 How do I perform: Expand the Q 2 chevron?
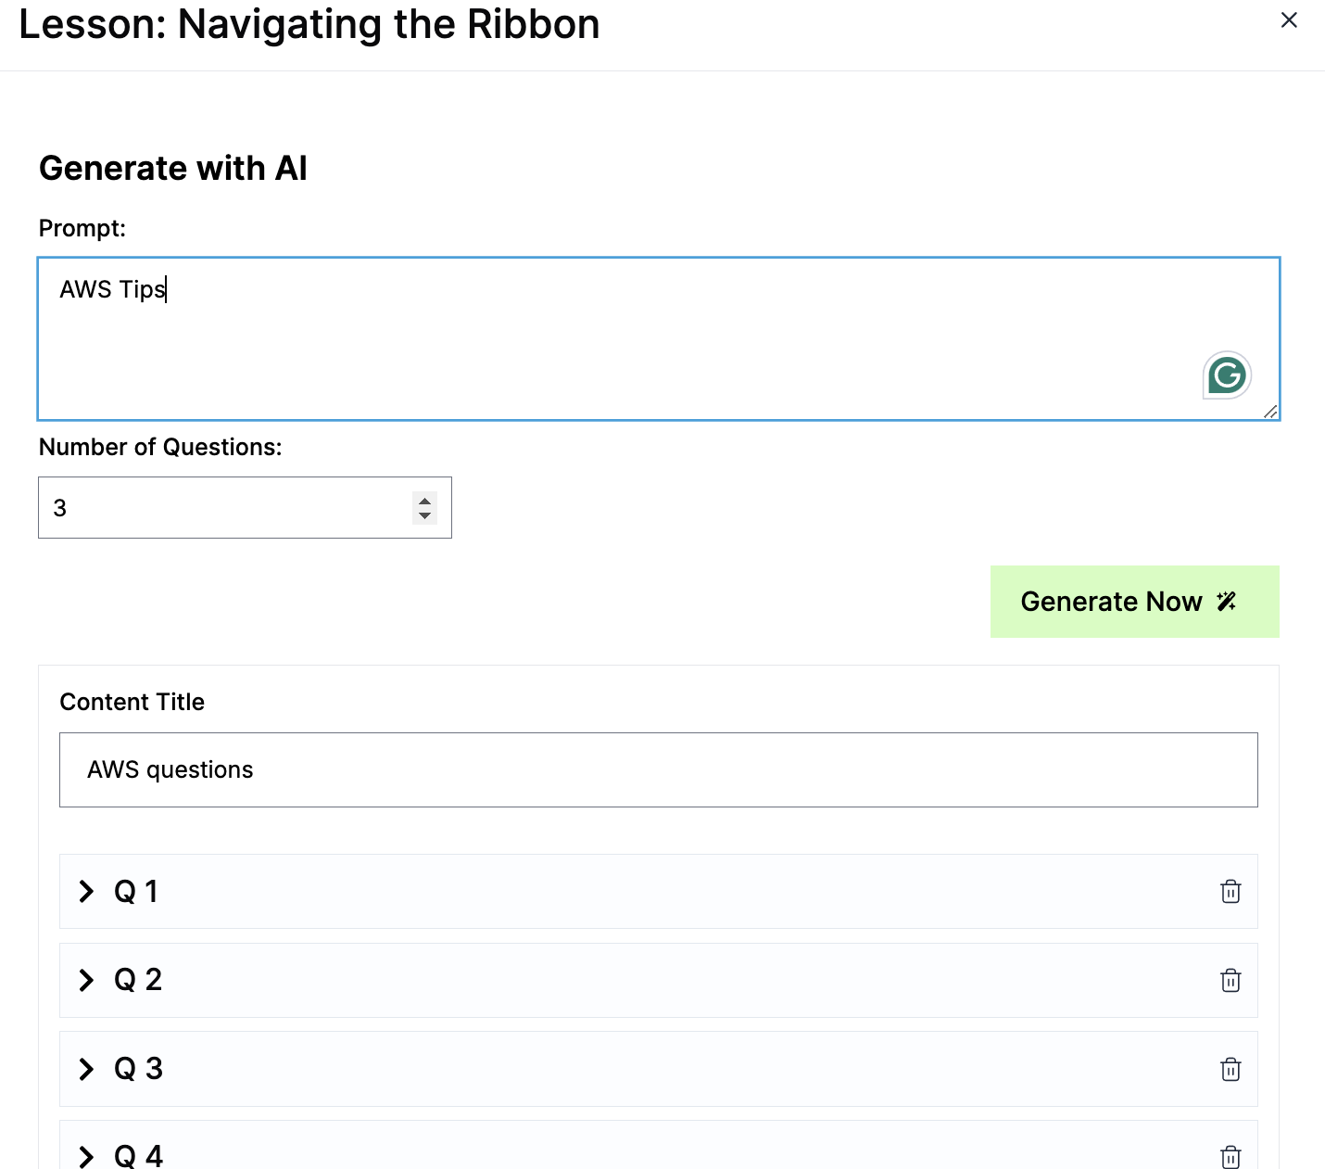pos(86,980)
